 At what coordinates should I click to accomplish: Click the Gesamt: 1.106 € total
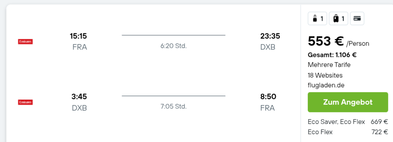332,55
